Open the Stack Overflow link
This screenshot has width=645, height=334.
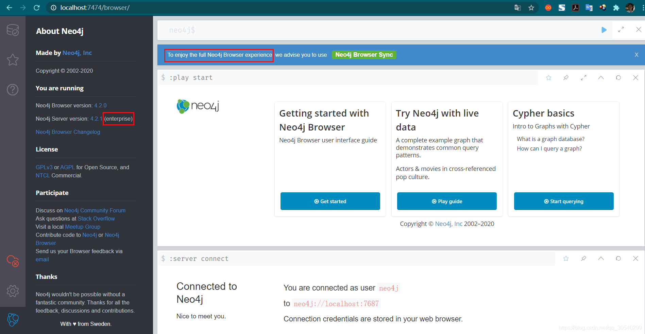click(96, 218)
